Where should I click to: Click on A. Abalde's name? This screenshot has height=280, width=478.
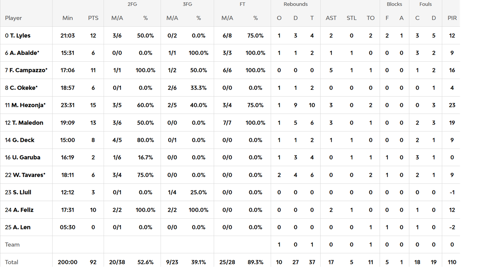point(24,53)
